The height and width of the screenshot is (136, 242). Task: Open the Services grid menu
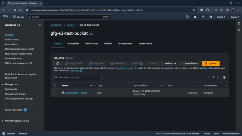(18, 17)
